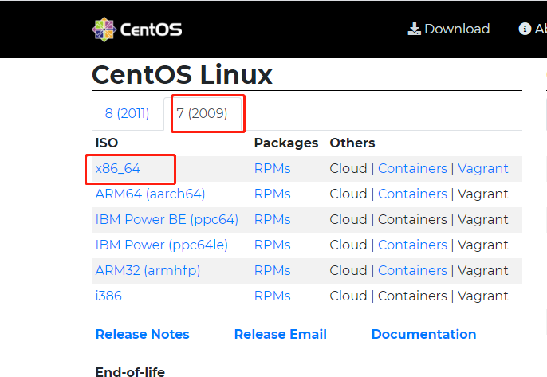Open RPMs link in ARM64 row

(272, 194)
